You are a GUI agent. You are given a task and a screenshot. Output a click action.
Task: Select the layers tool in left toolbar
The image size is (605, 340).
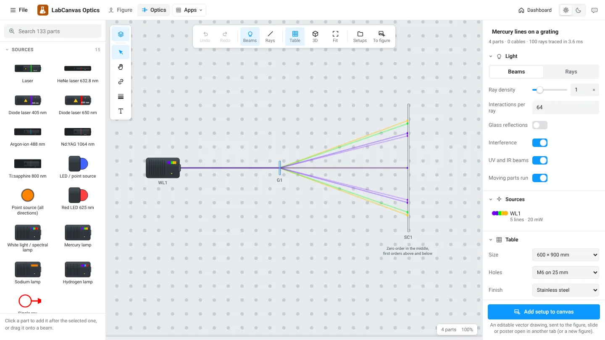[x=121, y=34]
